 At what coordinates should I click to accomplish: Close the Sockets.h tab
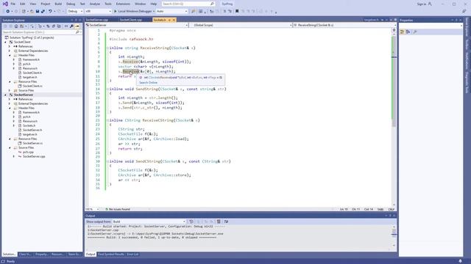(x=174, y=20)
